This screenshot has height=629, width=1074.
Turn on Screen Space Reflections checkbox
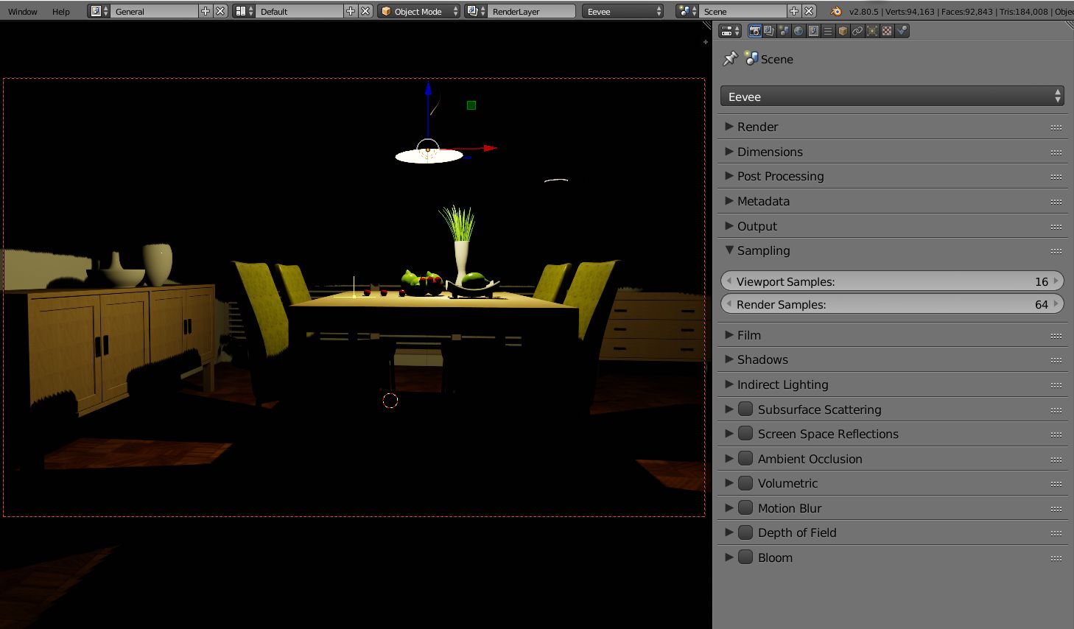(x=745, y=434)
